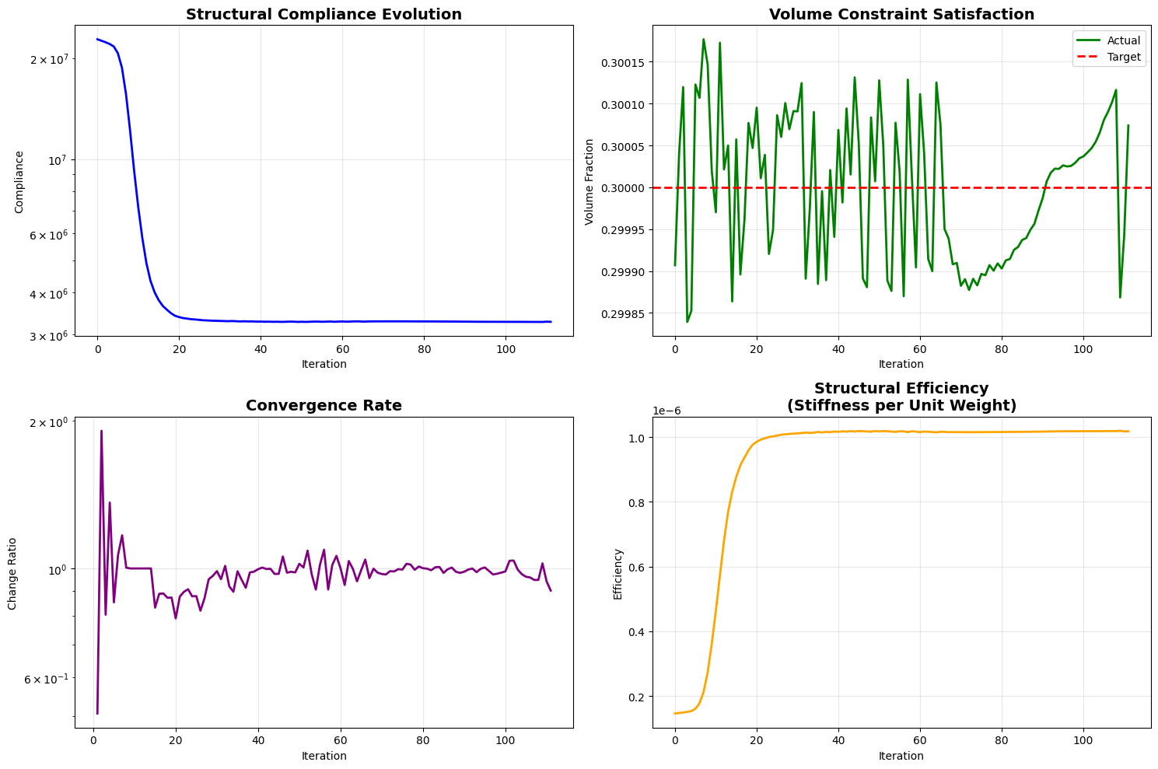Click the "Volume Constraint Satisfaction" chart title
The image size is (1158, 769).
point(901,15)
